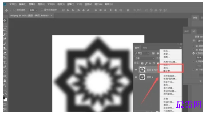This screenshot has height=113, width=206.
Task: Hide the 图层 1 拷贝 layer eye
Action: [x=136, y=70]
